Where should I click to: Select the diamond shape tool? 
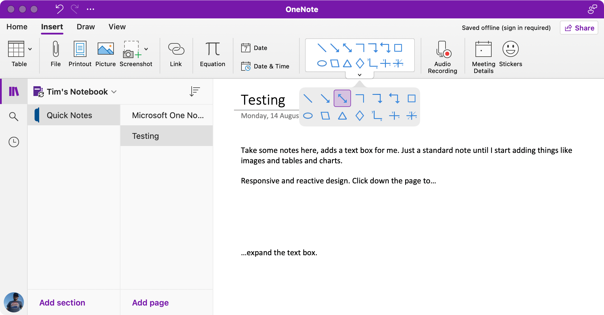(x=359, y=116)
